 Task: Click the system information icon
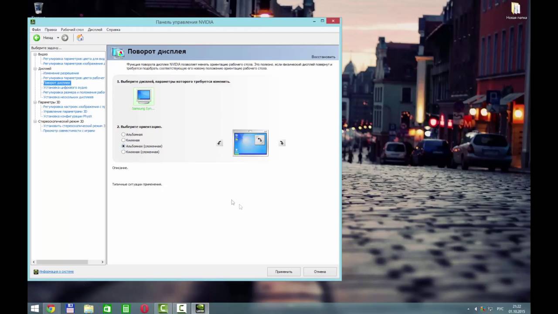[x=36, y=272]
